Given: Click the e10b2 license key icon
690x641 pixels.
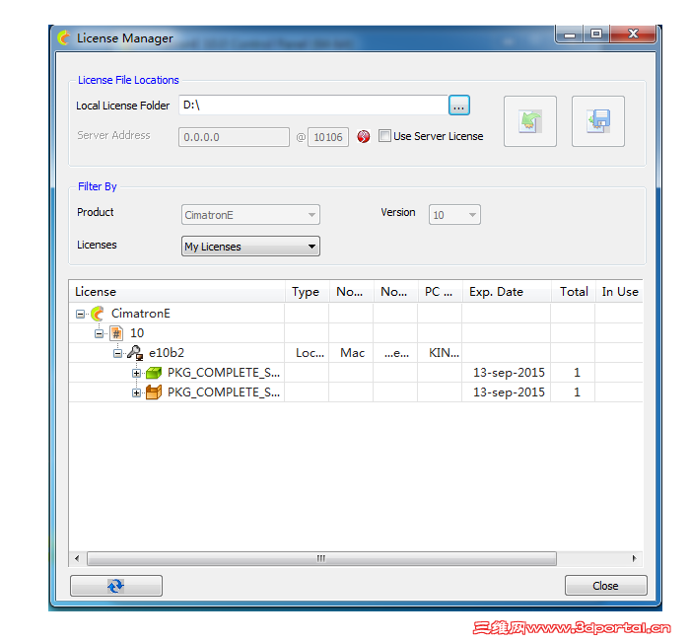Looking at the screenshot, I should (x=135, y=353).
